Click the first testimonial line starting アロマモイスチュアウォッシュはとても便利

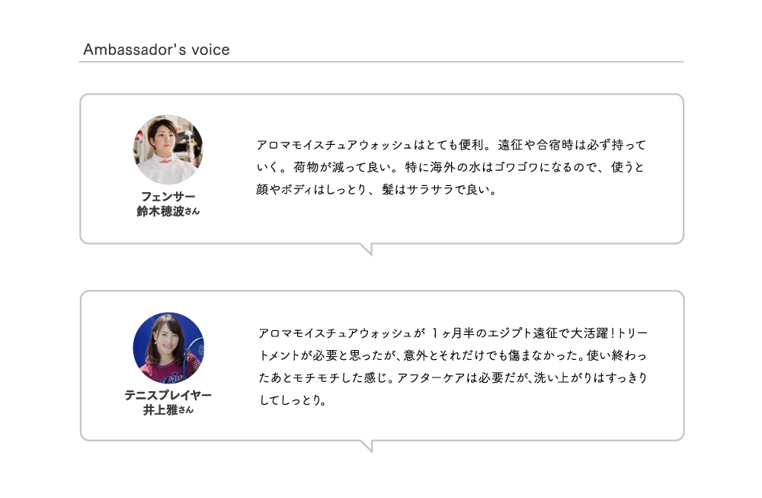[x=451, y=145]
